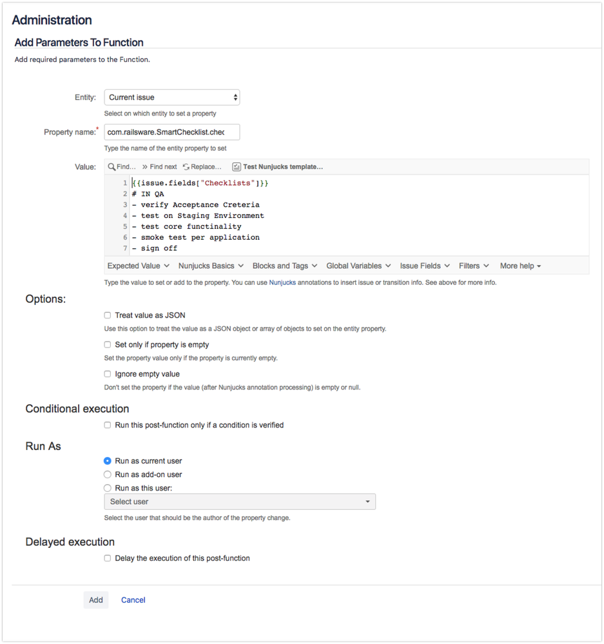The width and height of the screenshot is (604, 644).
Task: Click code line '# IN QA'
Action: (x=148, y=194)
